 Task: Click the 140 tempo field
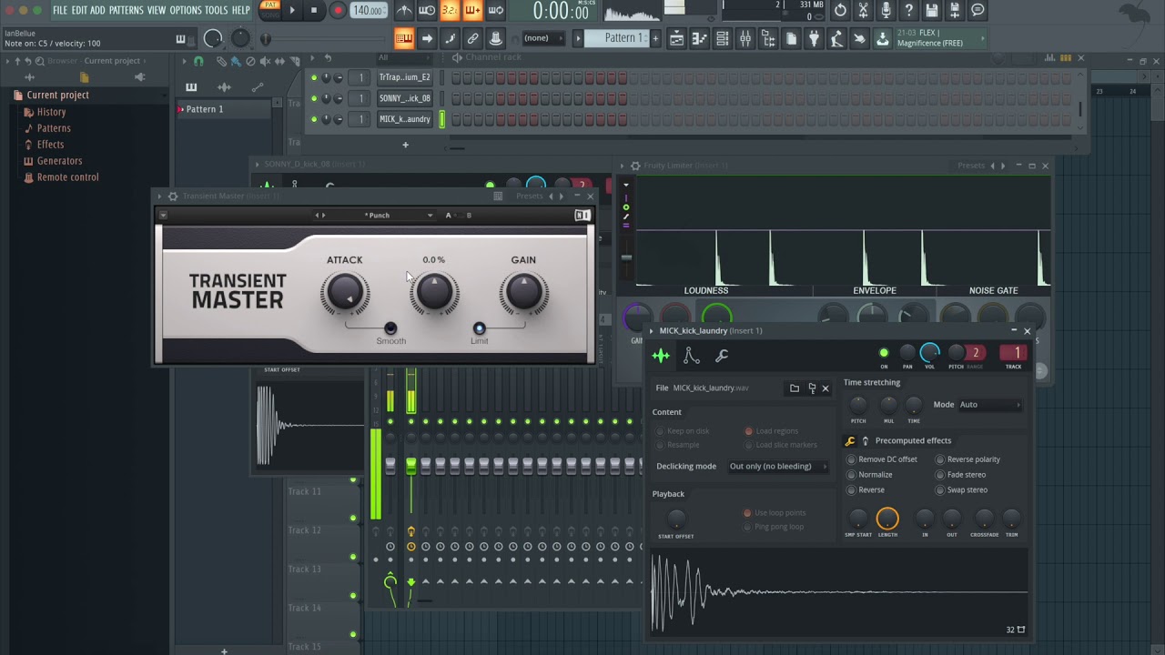367,11
